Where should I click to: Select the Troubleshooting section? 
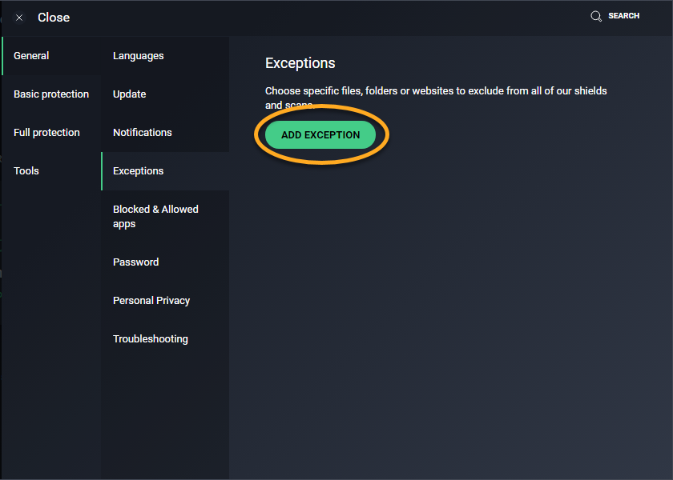pyautogui.click(x=151, y=339)
